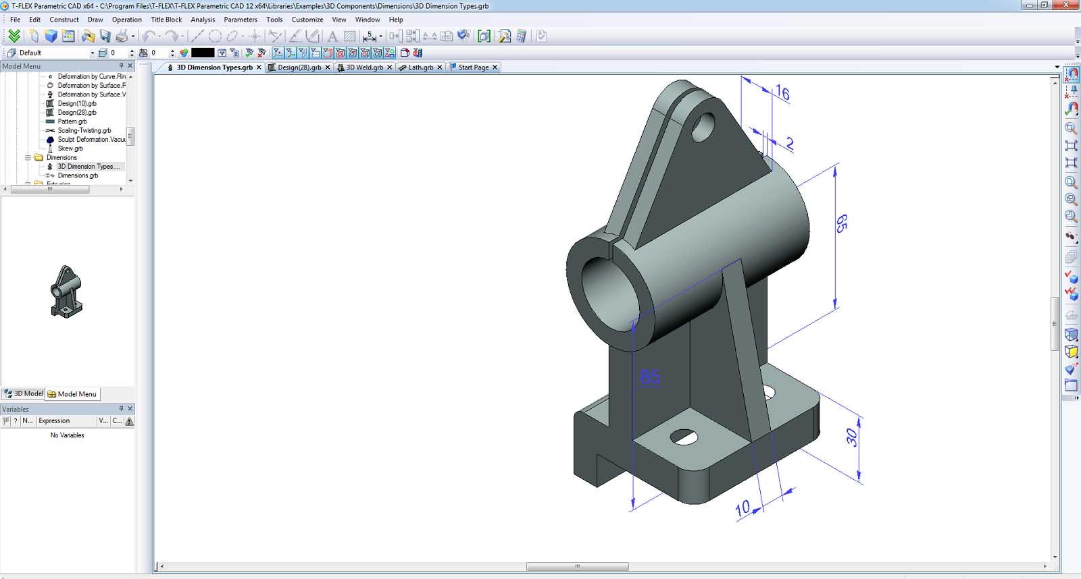Save the document with the floppy disk icon

click(105, 36)
